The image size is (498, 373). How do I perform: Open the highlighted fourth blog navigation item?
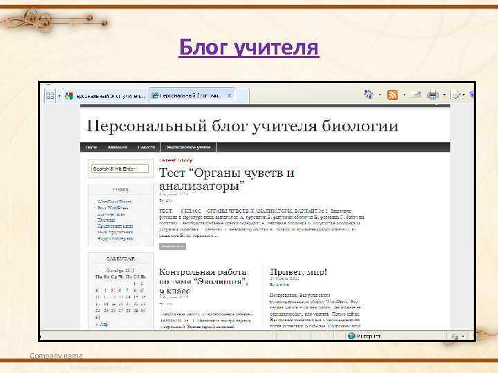coord(188,147)
